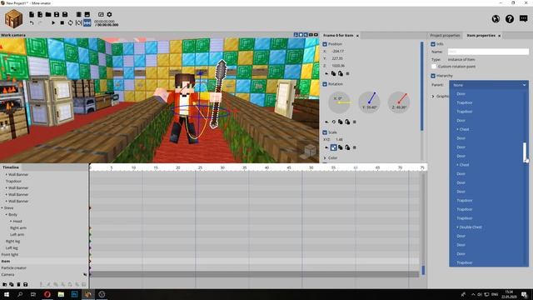533x300 pixels.
Task: Expand the Graphics section
Action: click(433, 97)
